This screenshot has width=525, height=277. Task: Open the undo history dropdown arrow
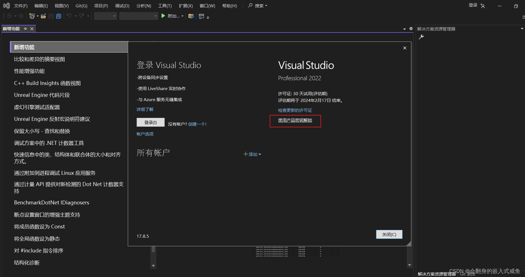point(76,16)
